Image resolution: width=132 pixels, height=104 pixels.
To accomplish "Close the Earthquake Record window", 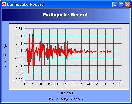I will pos(127,4).
